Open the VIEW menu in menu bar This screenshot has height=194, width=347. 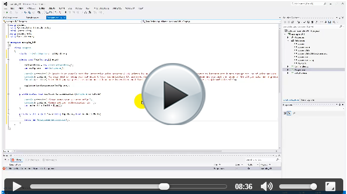click(x=21, y=8)
